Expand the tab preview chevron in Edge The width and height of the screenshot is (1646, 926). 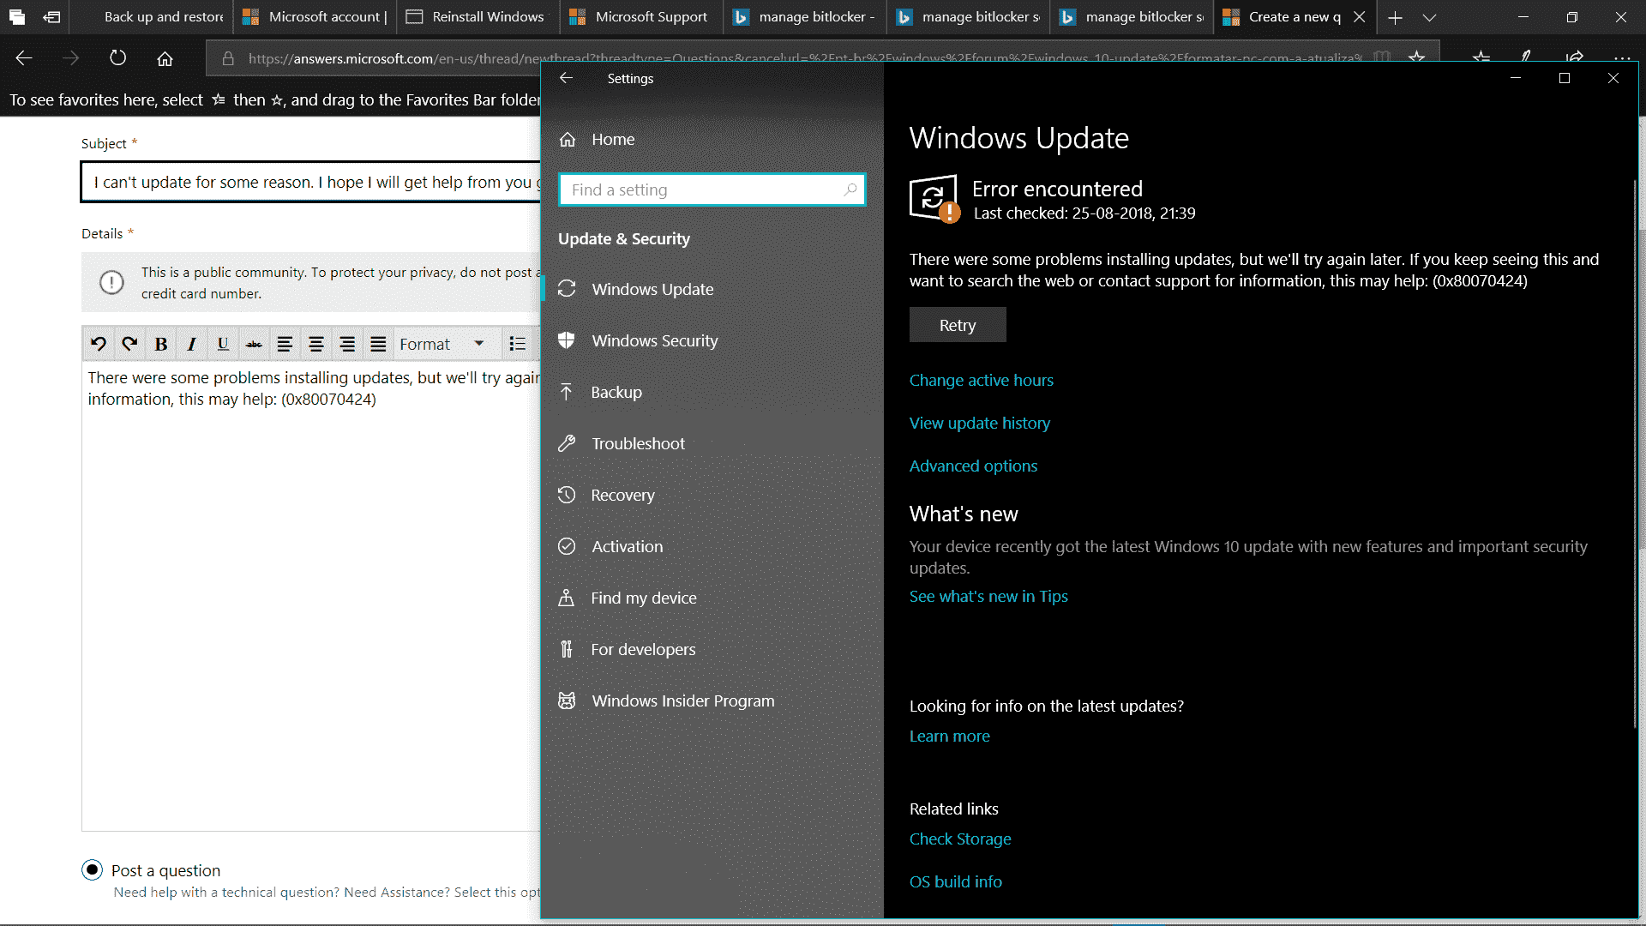tap(1429, 17)
